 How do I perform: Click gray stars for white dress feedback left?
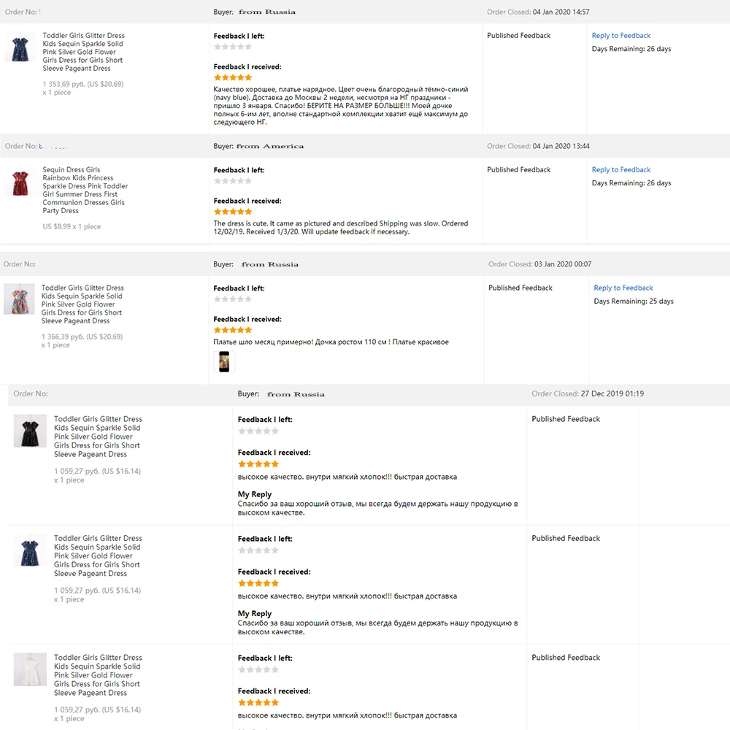coord(258,669)
